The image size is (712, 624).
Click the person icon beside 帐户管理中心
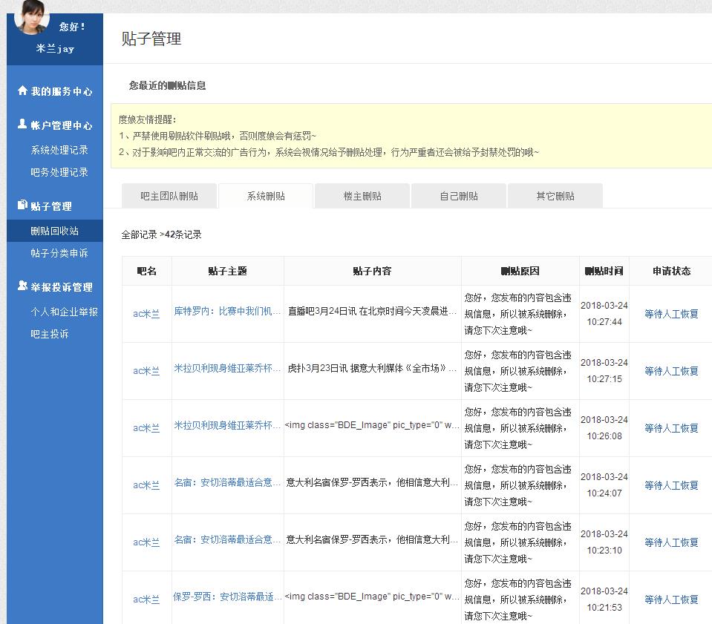coord(22,125)
